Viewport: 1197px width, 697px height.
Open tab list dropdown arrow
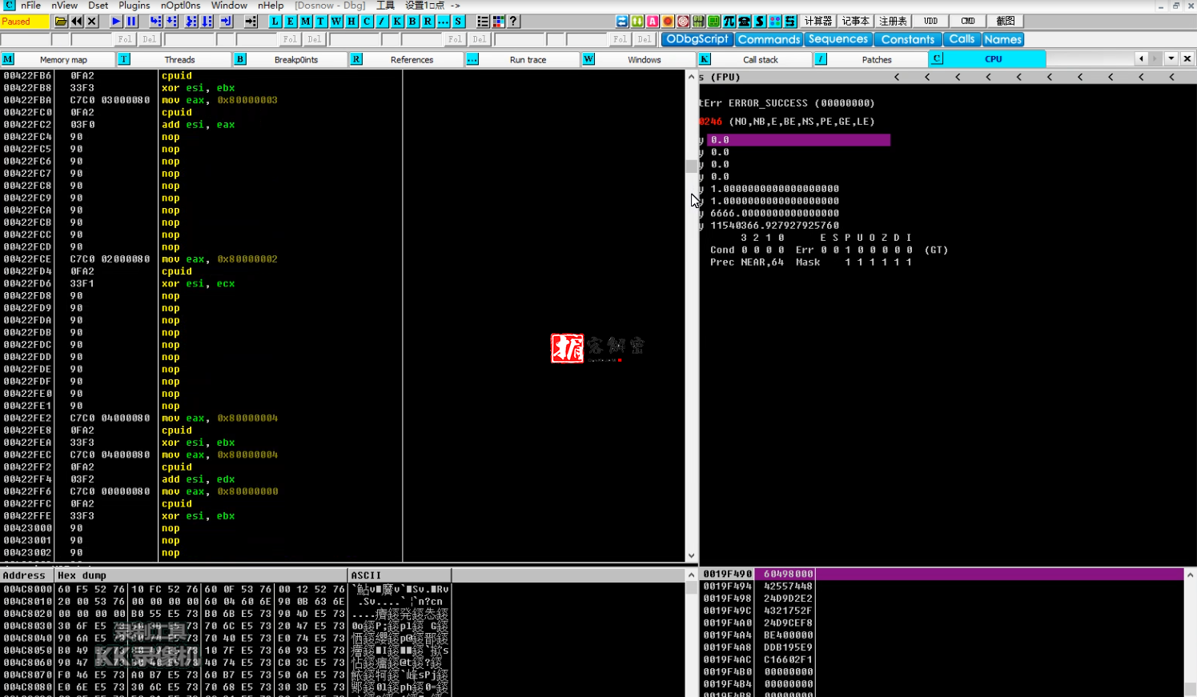pos(1171,58)
